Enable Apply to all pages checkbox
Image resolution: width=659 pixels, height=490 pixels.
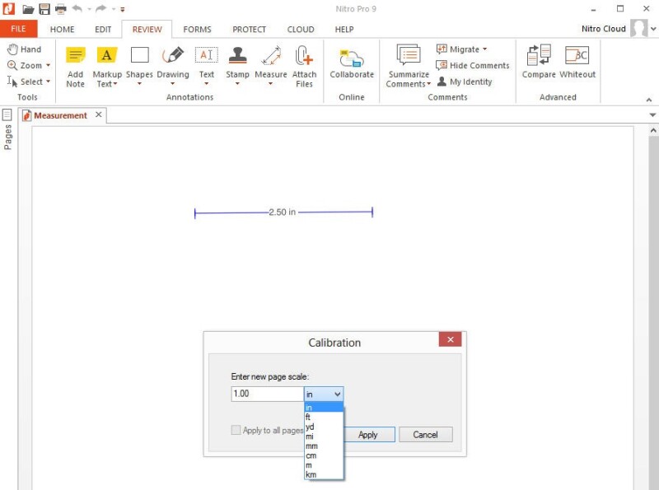[236, 431]
